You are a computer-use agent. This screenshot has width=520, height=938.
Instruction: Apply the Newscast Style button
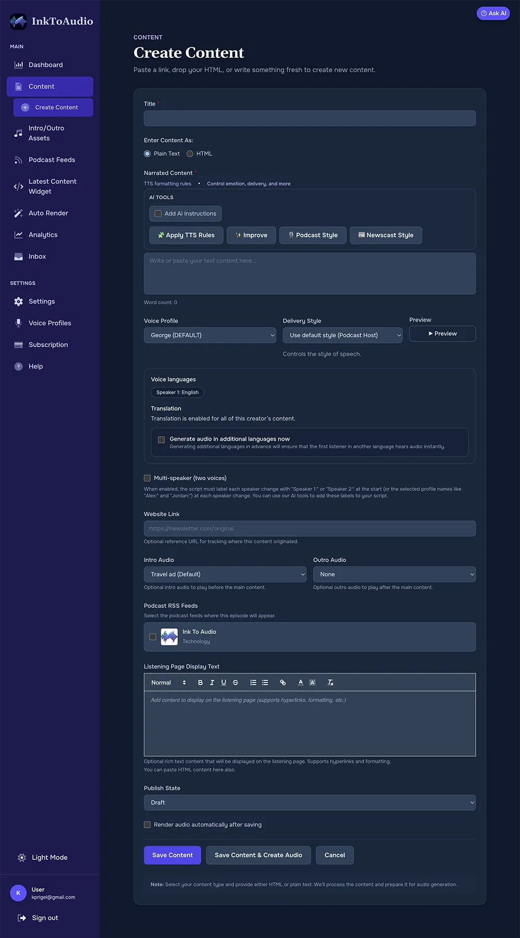tap(386, 235)
